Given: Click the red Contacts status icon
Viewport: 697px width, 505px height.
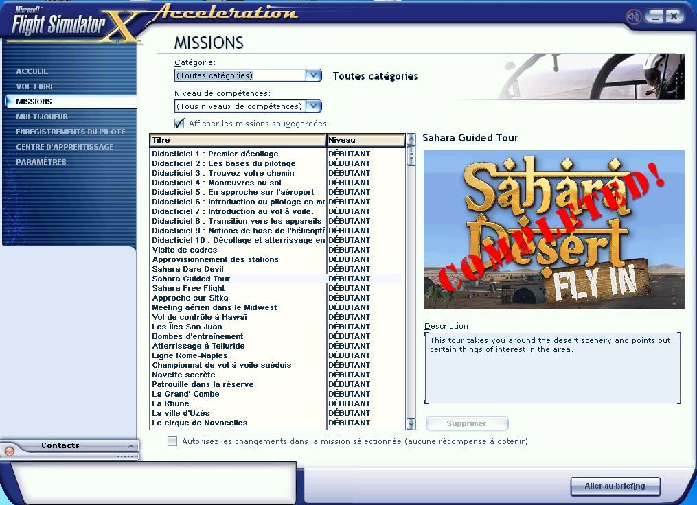Looking at the screenshot, I should pos(9,451).
